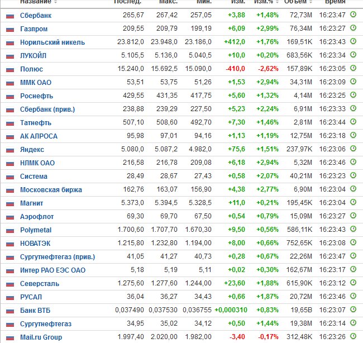Image resolution: width=363 pixels, height=343 pixels.
Task: Open the Московская биржа stock link
Action: click(51, 190)
